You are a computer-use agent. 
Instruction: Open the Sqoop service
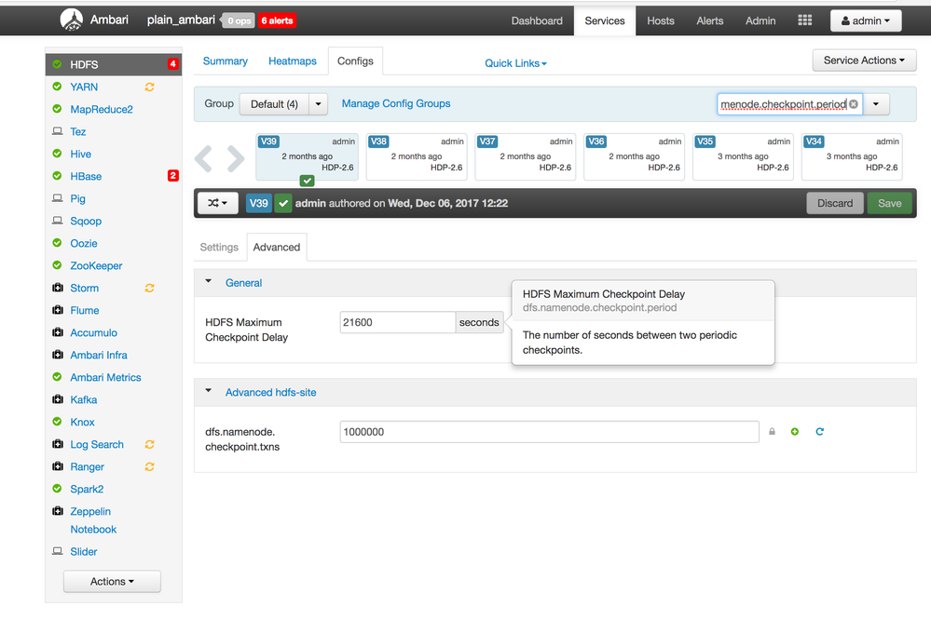tap(86, 221)
